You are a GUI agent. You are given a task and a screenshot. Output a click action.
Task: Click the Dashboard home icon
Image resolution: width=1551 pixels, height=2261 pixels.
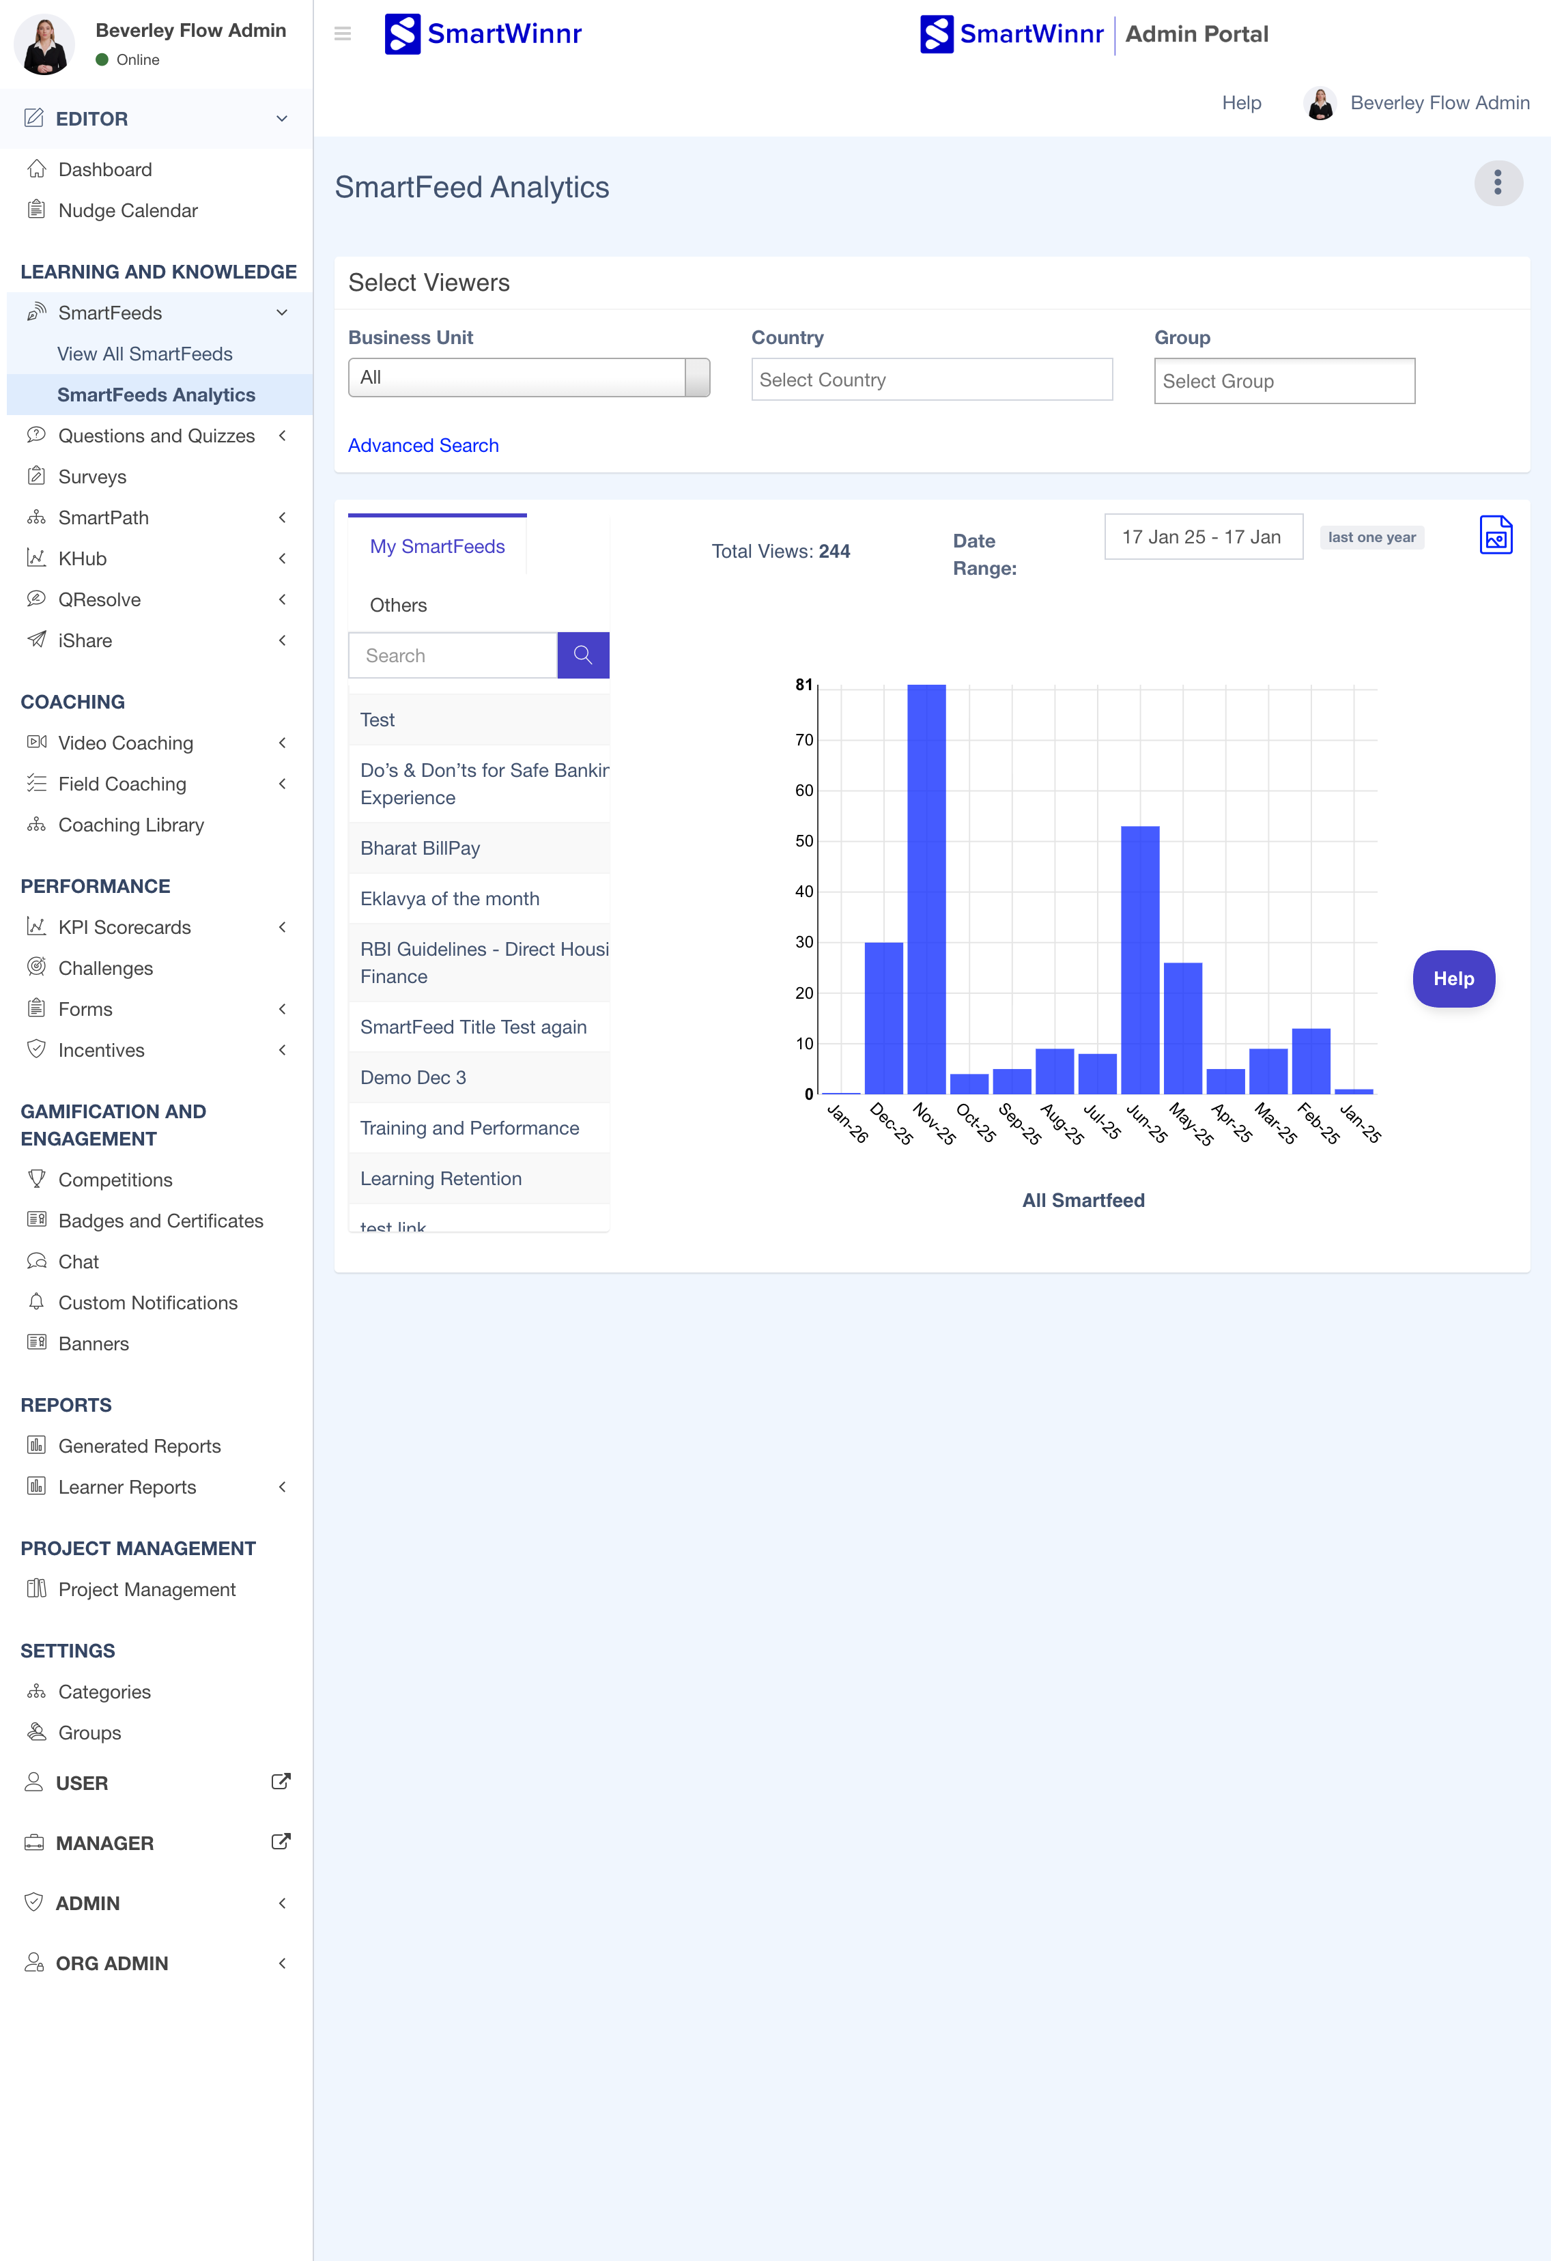pyautogui.click(x=37, y=169)
